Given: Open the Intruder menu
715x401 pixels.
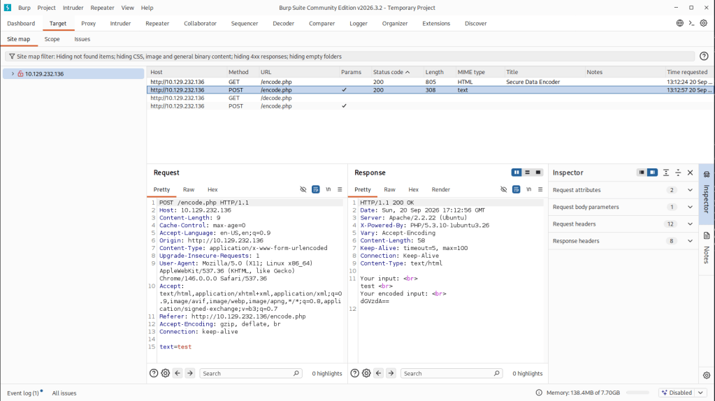Looking at the screenshot, I should tap(73, 8).
